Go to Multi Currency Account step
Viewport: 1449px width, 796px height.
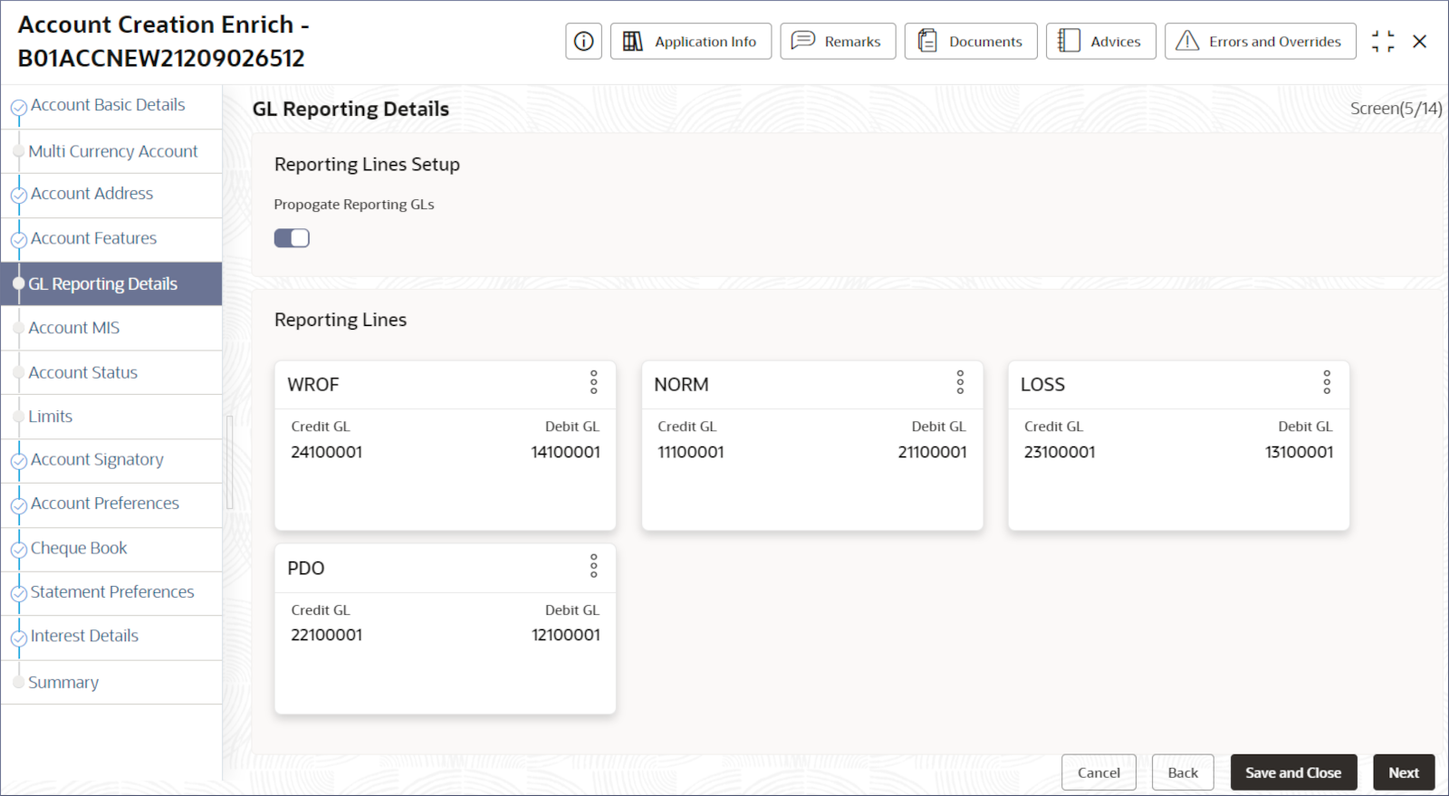[110, 151]
